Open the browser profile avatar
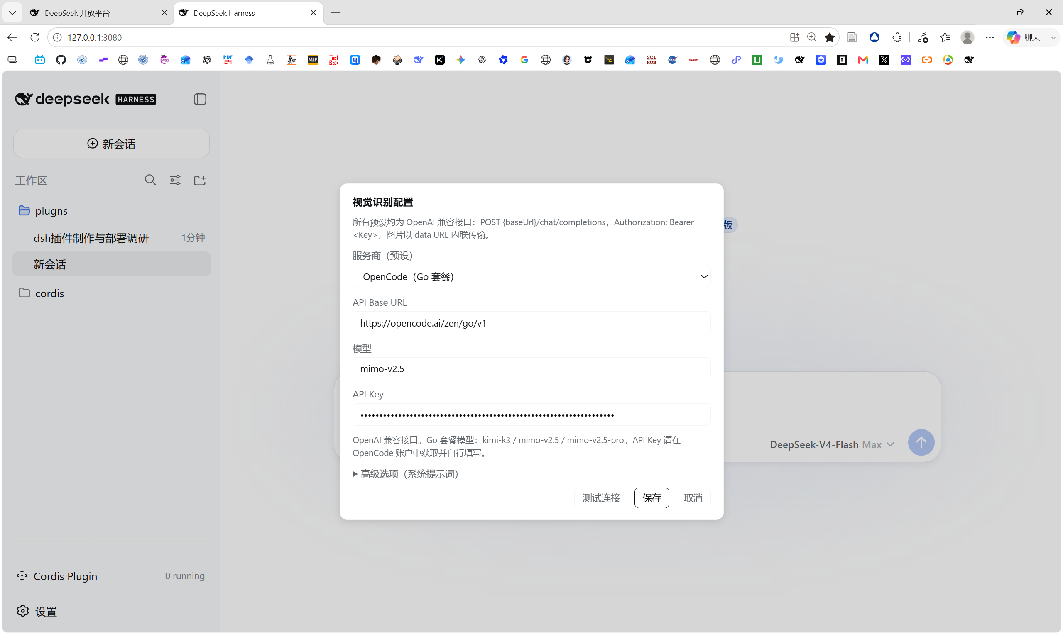The image size is (1063, 634). [x=967, y=38]
